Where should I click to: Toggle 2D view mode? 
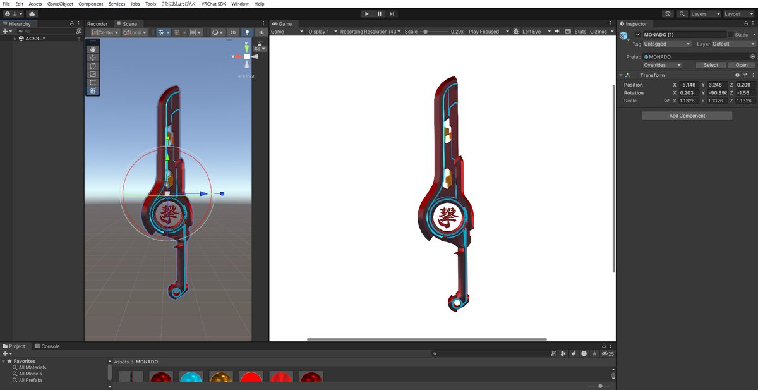point(233,32)
